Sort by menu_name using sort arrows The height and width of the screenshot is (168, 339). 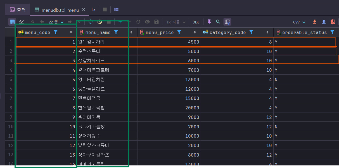131,32
